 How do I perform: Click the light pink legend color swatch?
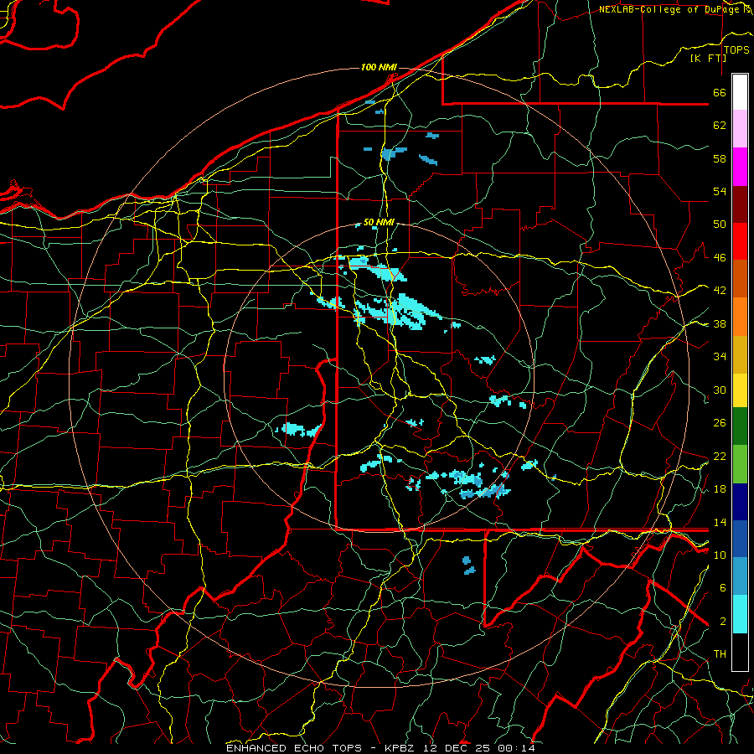point(740,129)
